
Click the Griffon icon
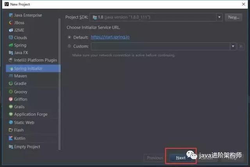click(x=11, y=99)
